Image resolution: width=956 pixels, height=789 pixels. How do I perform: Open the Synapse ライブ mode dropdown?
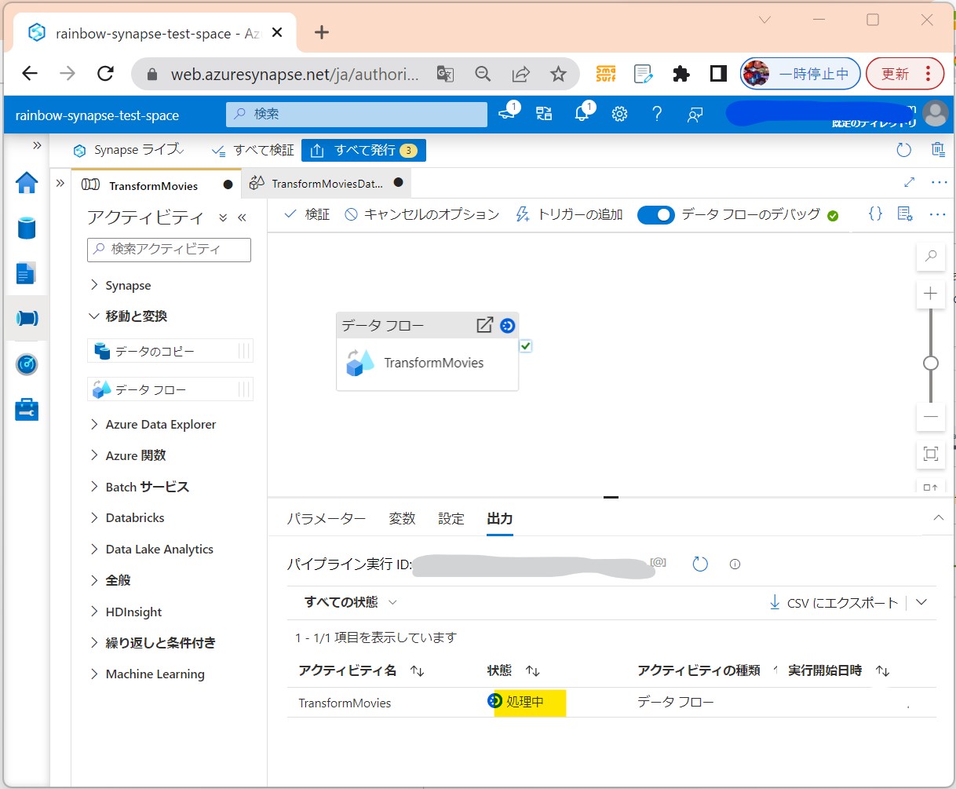click(129, 150)
